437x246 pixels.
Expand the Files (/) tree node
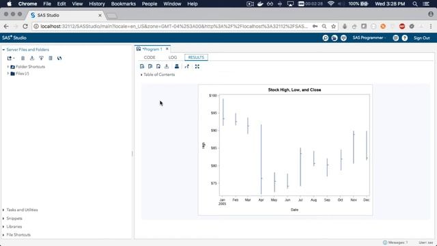[8, 74]
